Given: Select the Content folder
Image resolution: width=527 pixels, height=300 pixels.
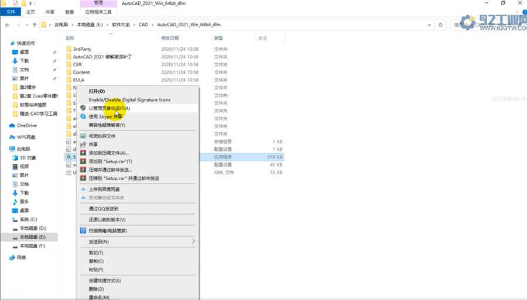Looking at the screenshot, I should tap(81, 72).
